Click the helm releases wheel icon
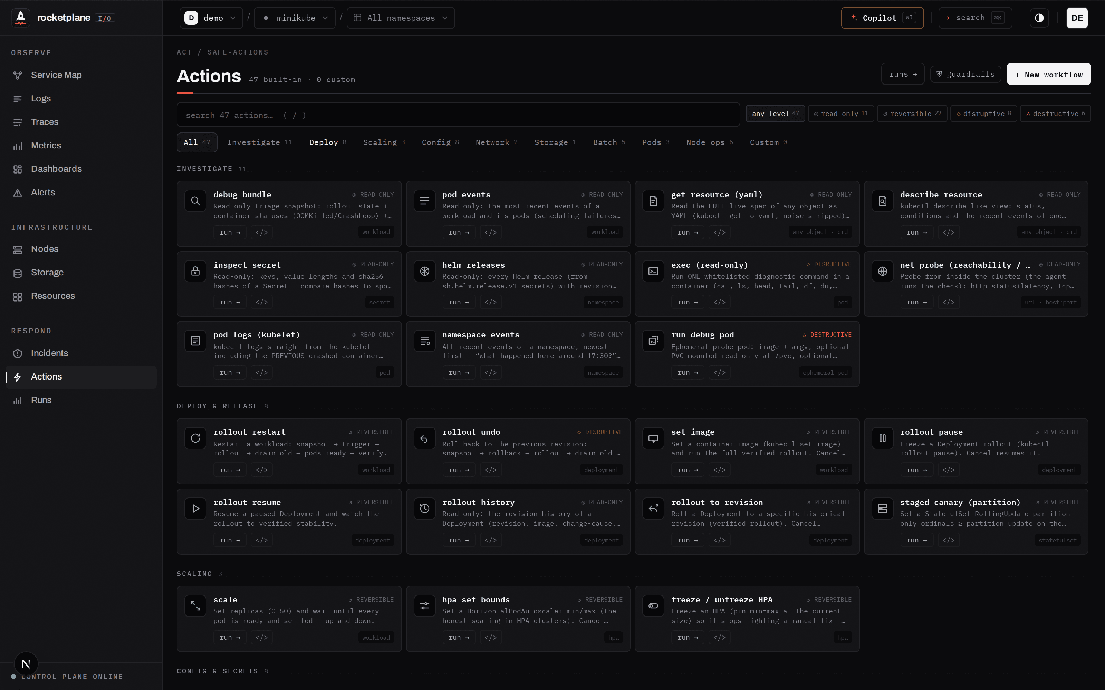The width and height of the screenshot is (1105, 690). click(425, 271)
